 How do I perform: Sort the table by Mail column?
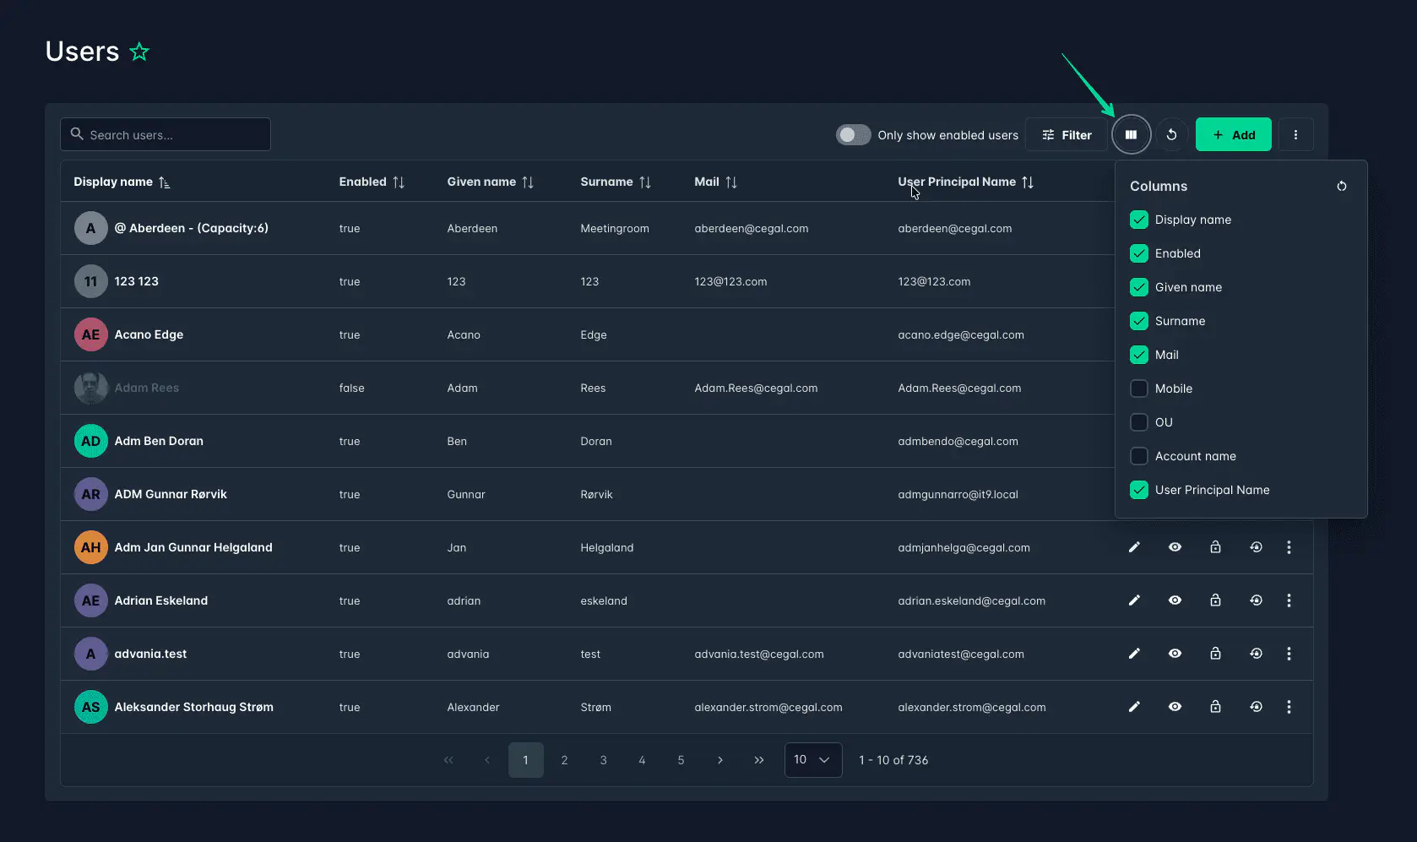pos(733,182)
